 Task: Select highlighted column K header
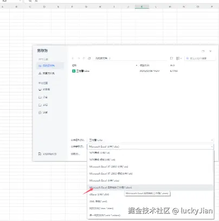click(x=142, y=7)
